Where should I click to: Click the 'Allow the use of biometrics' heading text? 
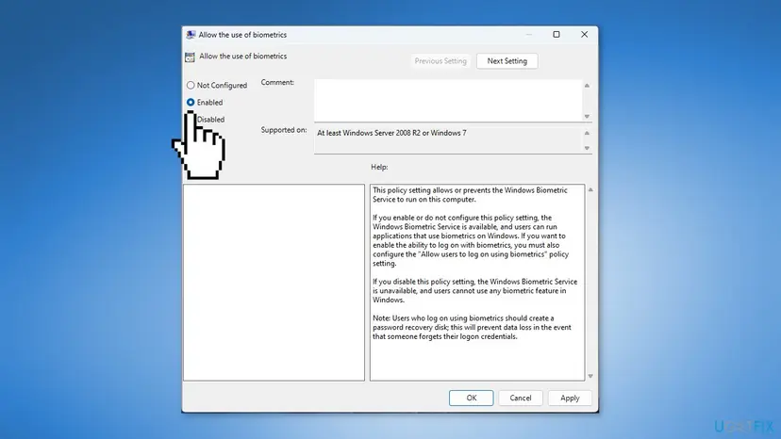click(243, 57)
